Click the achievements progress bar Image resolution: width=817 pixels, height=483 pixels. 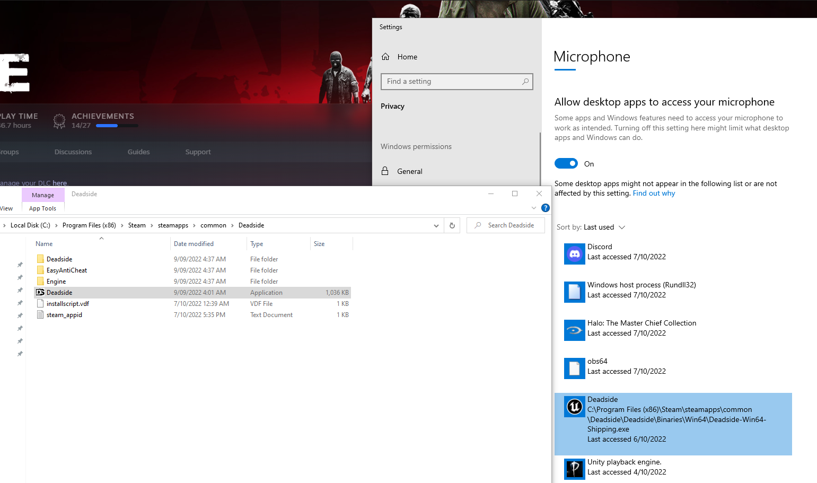click(117, 126)
